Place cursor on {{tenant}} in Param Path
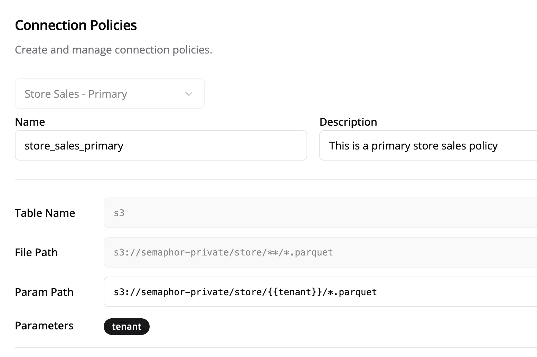Image resolution: width=537 pixels, height=357 pixels. pyautogui.click(x=295, y=292)
